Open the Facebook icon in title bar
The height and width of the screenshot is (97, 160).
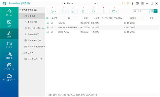pyautogui.click(x=133, y=3)
